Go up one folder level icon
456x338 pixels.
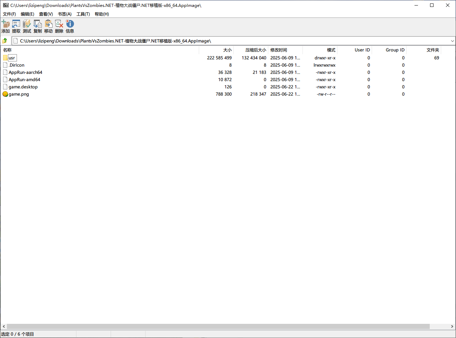5,41
